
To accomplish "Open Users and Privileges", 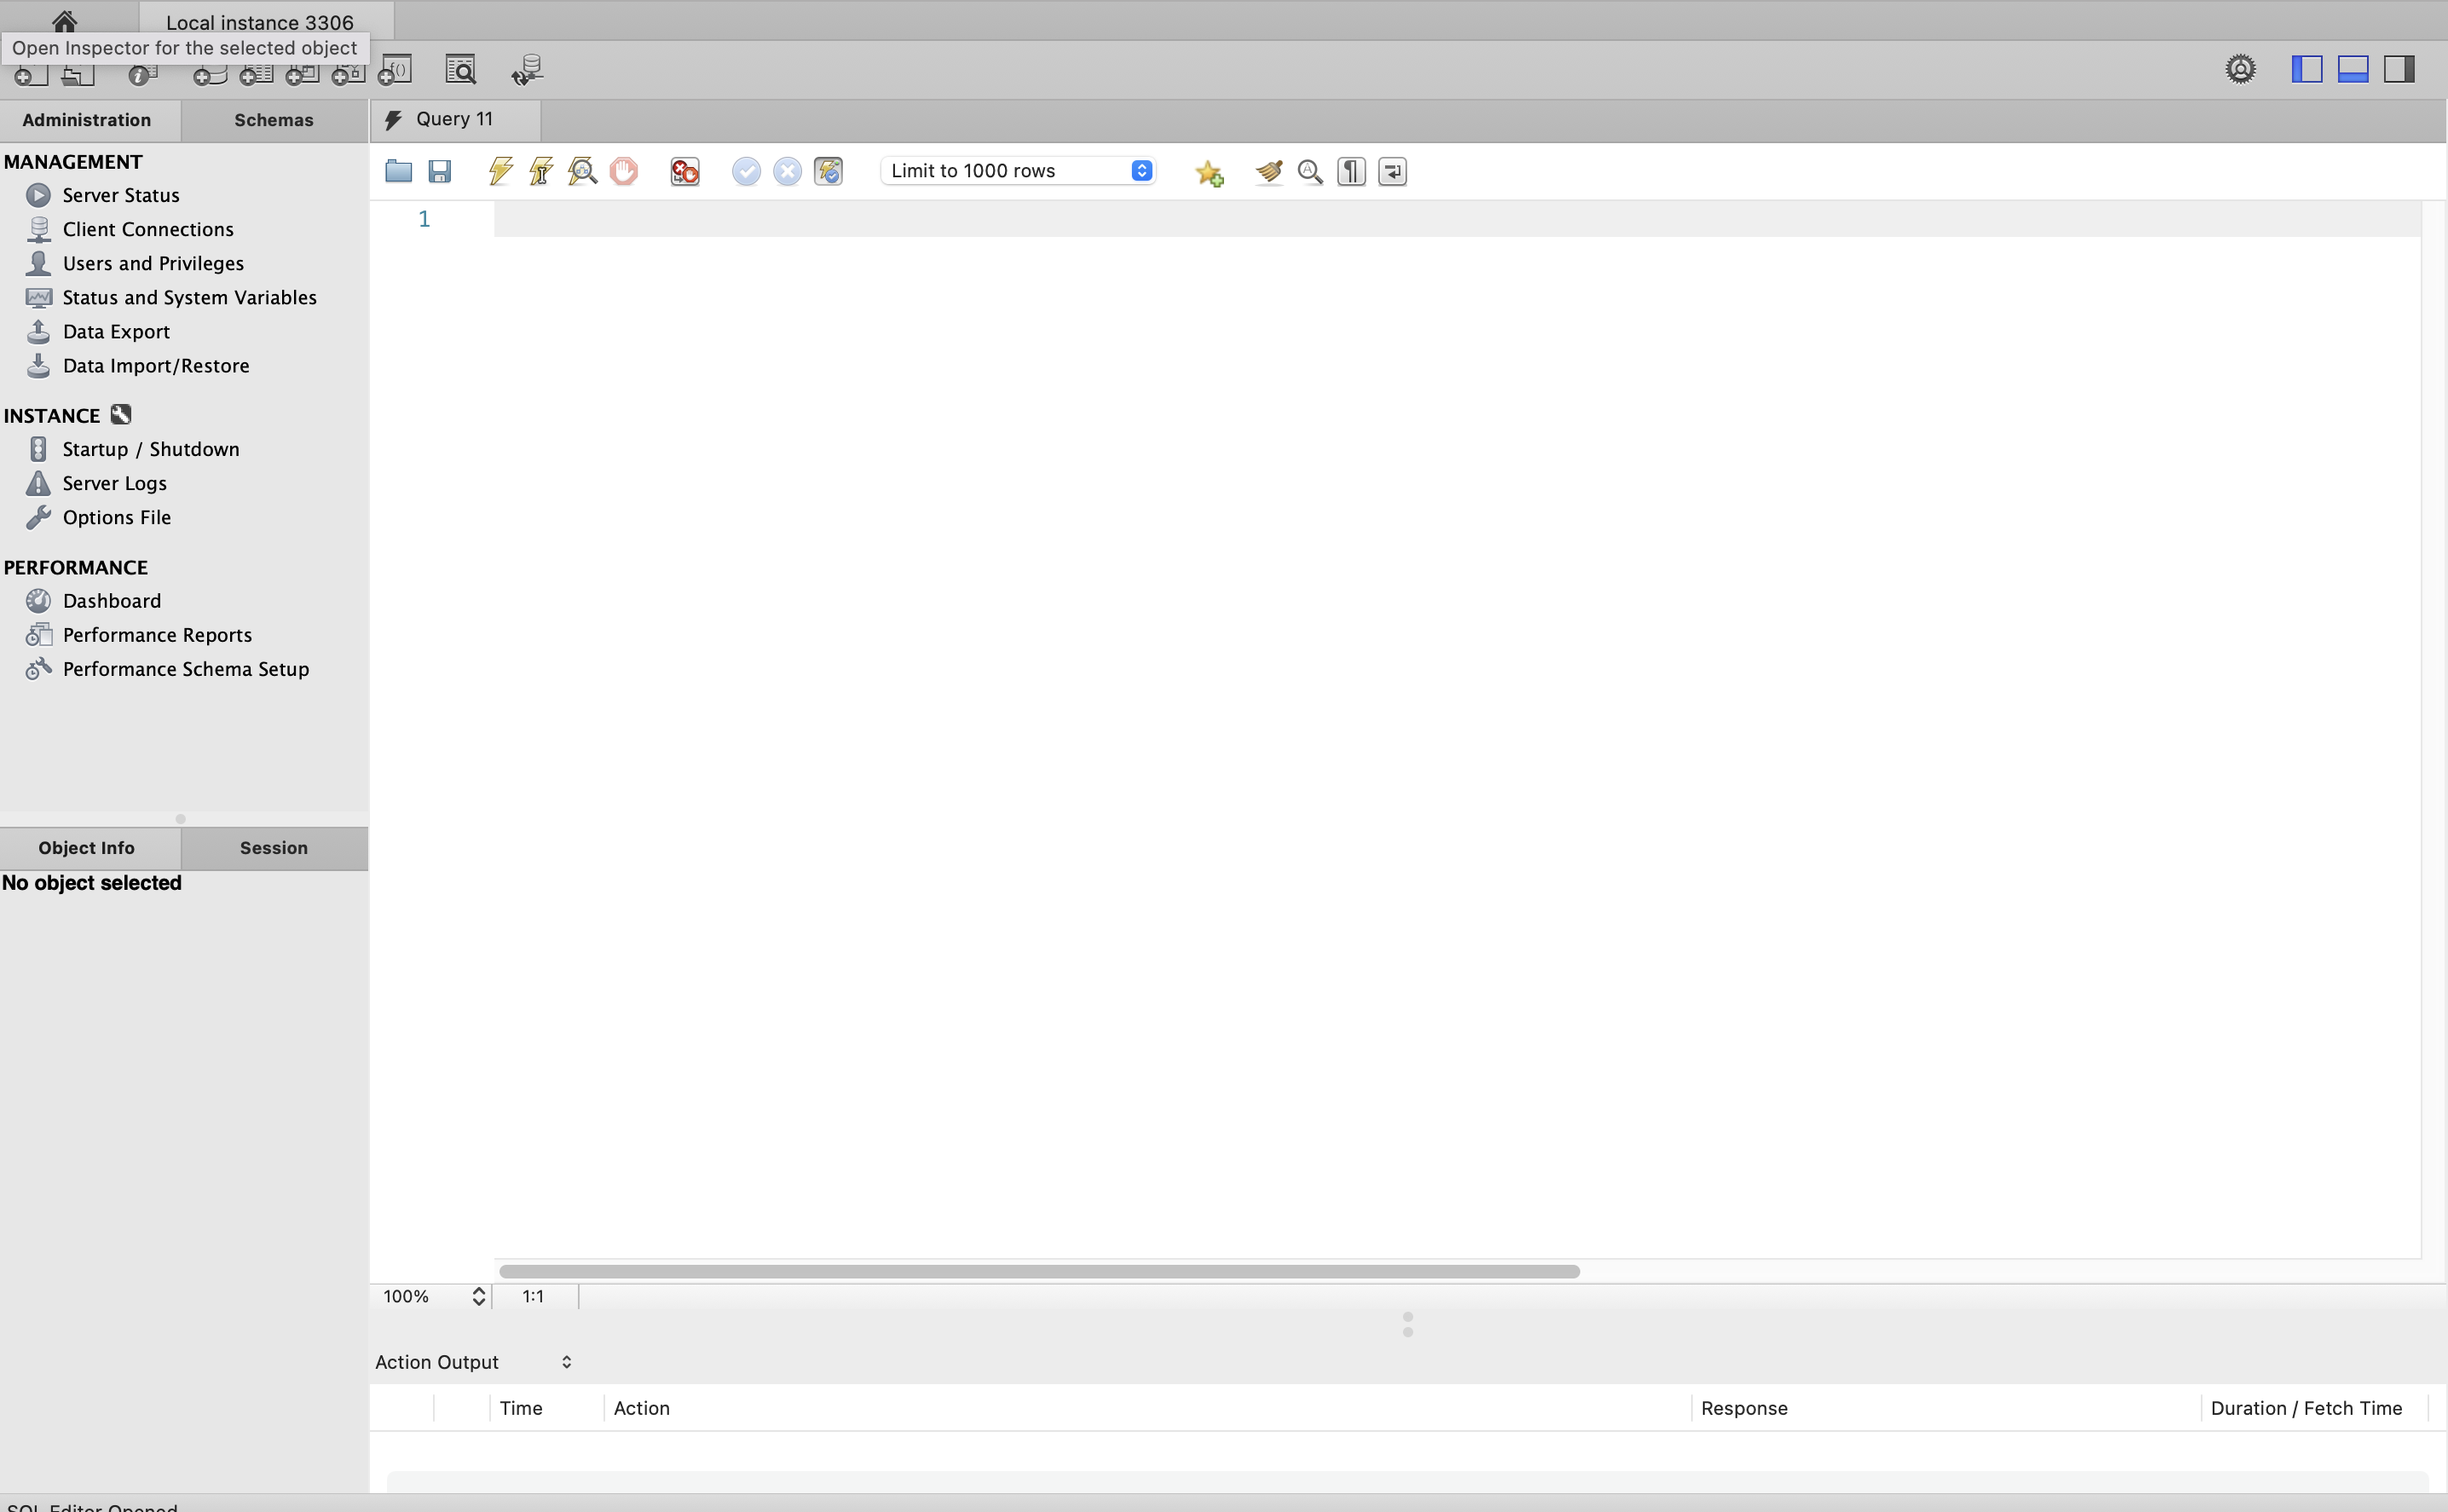I will (153, 263).
